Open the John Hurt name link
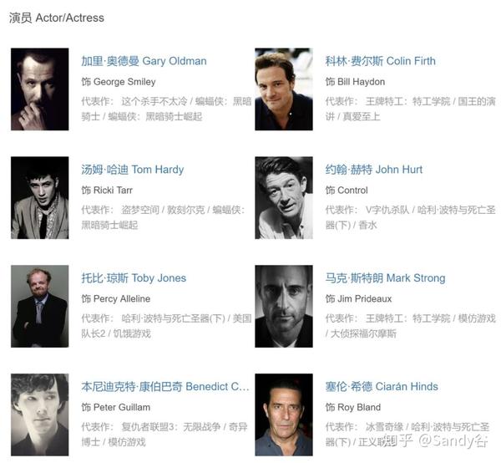The height and width of the screenshot is (463, 501). [374, 169]
